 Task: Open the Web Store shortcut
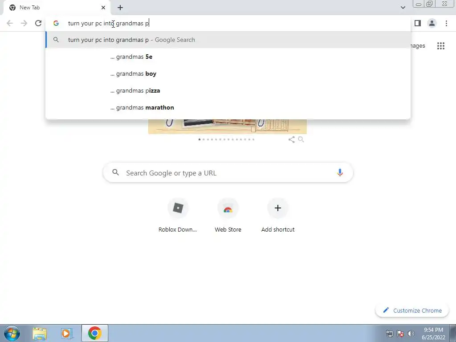[228, 216]
